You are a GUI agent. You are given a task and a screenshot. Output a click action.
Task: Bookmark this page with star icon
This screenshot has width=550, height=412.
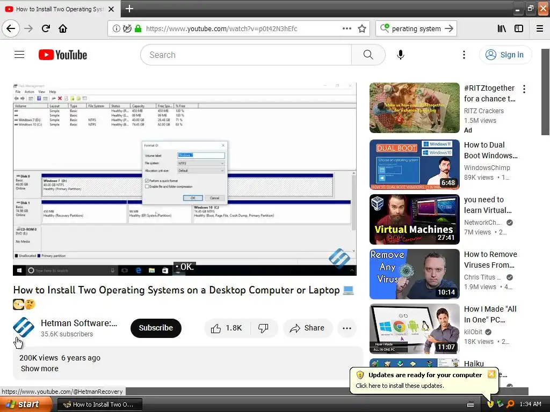point(362,29)
